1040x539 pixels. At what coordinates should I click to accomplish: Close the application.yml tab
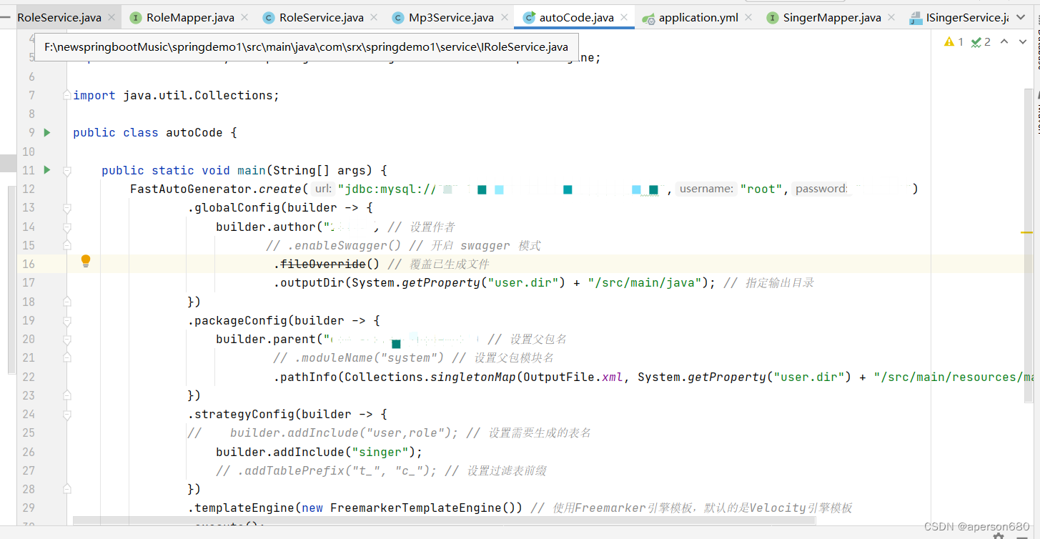[748, 16]
